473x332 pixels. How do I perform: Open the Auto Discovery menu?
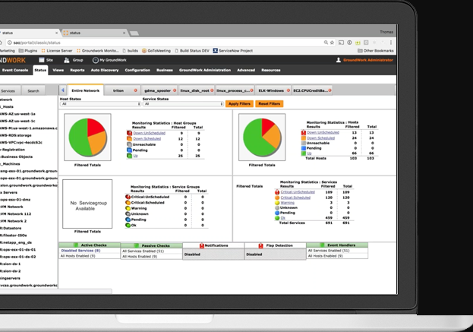click(105, 70)
